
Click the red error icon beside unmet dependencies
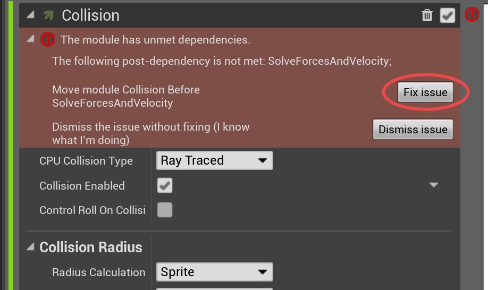point(48,39)
